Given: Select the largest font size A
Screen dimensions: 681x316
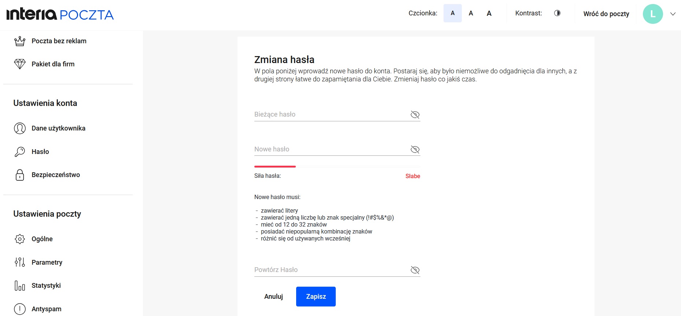Looking at the screenshot, I should (489, 13).
